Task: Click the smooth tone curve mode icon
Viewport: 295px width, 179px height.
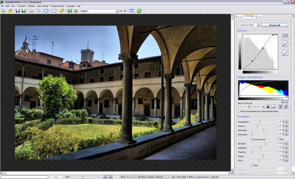Action: 285,36
